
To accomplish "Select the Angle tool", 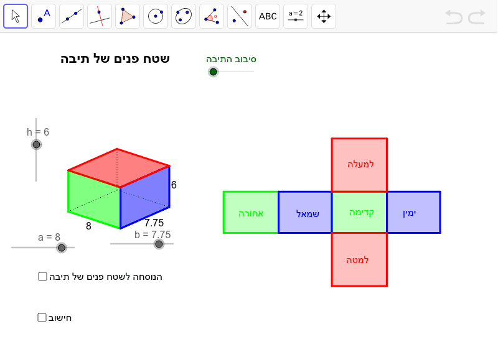I will [212, 16].
